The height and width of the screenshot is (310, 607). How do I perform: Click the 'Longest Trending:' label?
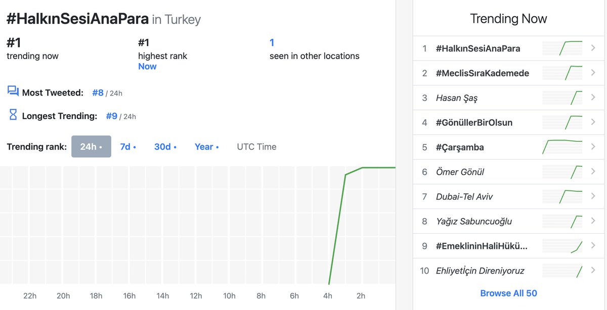[60, 116]
